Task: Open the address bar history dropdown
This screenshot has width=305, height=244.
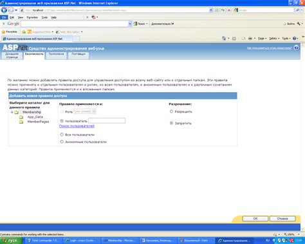Action: tap(211, 10)
